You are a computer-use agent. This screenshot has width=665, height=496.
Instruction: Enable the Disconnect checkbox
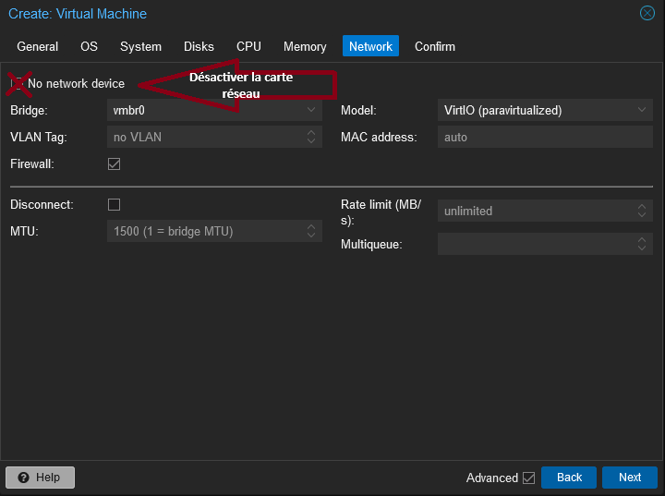115,204
